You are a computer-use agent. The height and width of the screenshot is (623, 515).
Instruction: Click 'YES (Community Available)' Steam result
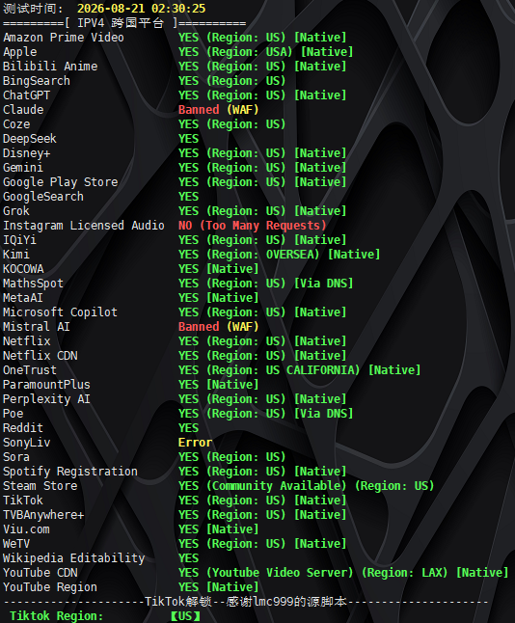click(x=262, y=486)
